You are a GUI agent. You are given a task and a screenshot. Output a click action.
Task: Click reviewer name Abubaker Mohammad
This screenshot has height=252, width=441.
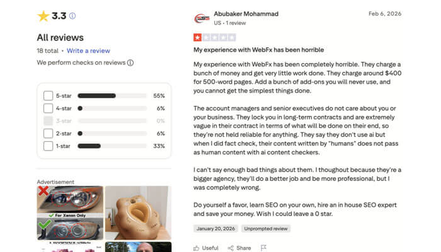[246, 14]
